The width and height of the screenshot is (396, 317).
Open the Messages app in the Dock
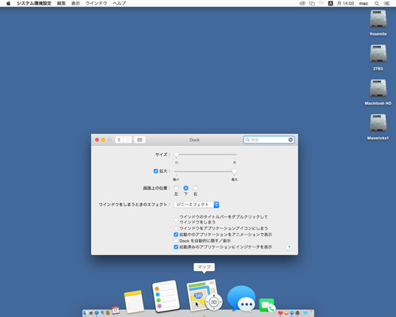(x=242, y=299)
